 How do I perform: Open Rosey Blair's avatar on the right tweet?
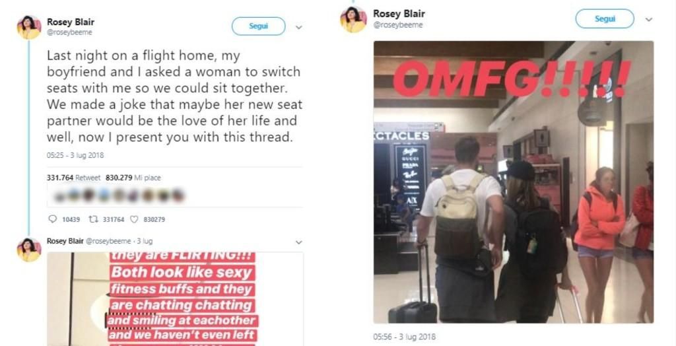tap(353, 19)
